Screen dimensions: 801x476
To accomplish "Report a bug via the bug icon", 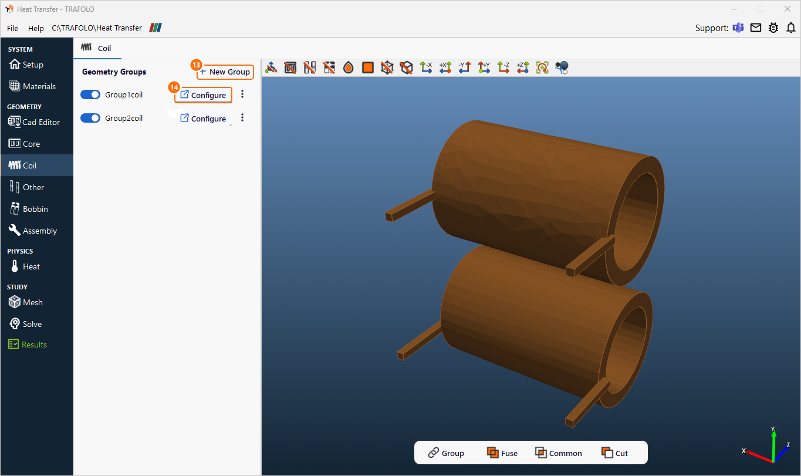I will coord(773,28).
